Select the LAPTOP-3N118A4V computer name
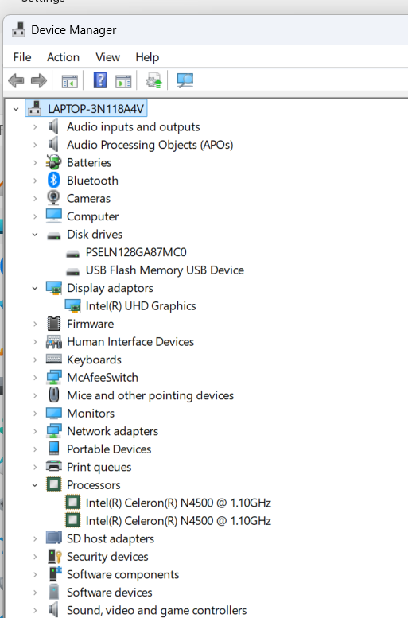This screenshot has width=408, height=618. (95, 108)
